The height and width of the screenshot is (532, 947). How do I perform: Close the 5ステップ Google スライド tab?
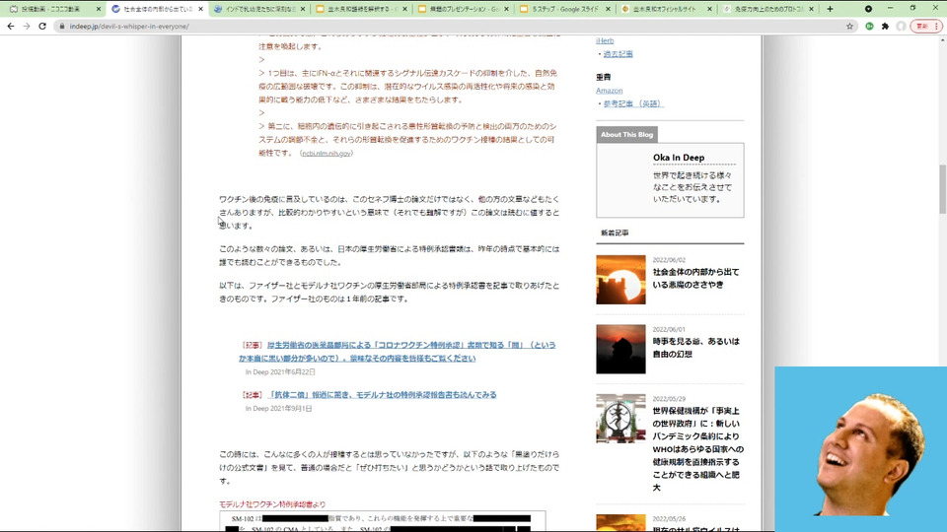point(608,9)
